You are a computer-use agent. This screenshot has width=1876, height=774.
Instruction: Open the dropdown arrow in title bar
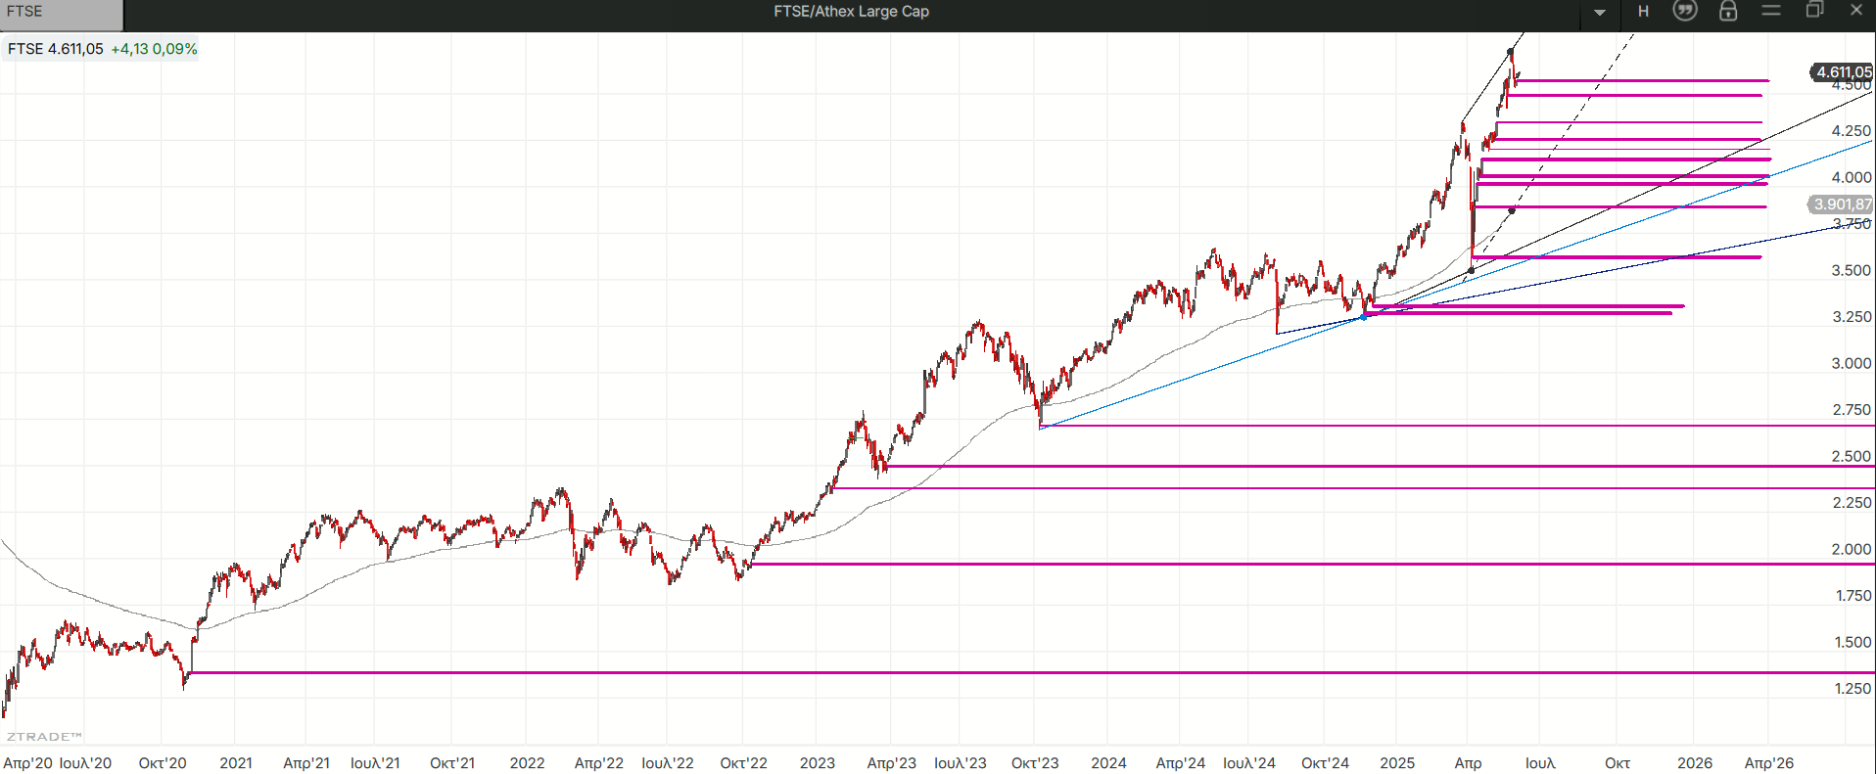tap(1600, 13)
